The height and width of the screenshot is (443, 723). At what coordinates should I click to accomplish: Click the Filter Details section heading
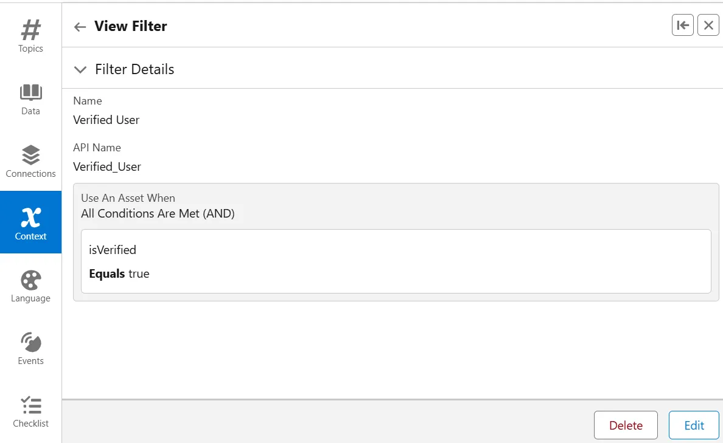[x=134, y=69]
